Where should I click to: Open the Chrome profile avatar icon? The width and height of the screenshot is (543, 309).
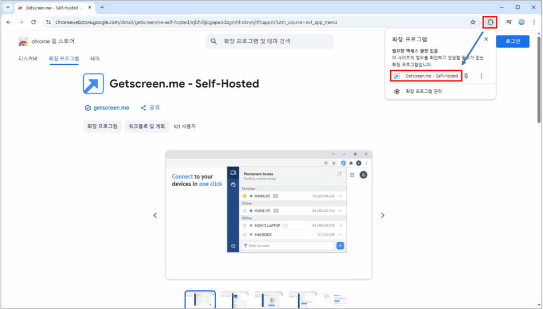click(521, 22)
